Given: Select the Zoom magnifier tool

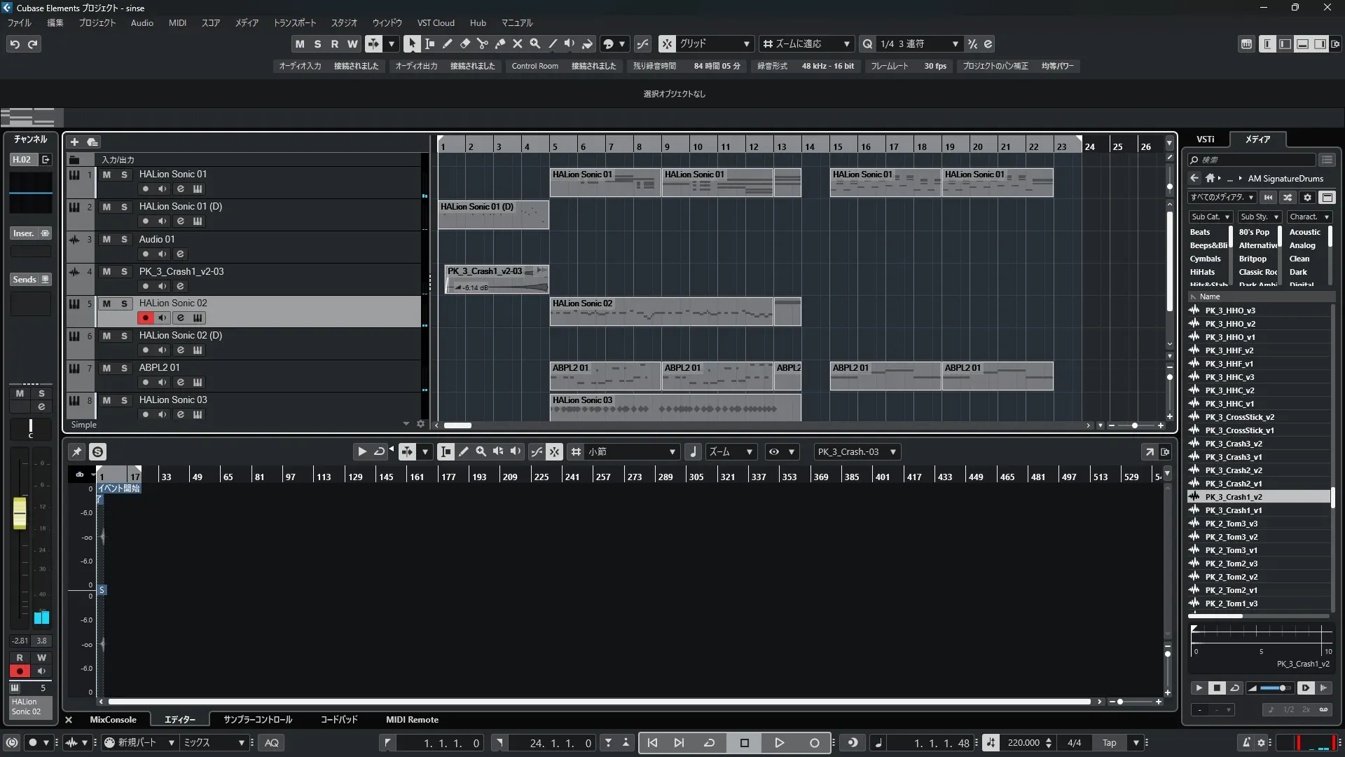Looking at the screenshot, I should pos(534,43).
